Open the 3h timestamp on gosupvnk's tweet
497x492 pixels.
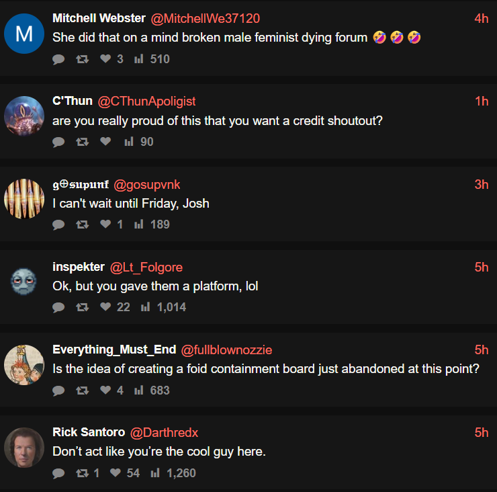[x=482, y=184]
